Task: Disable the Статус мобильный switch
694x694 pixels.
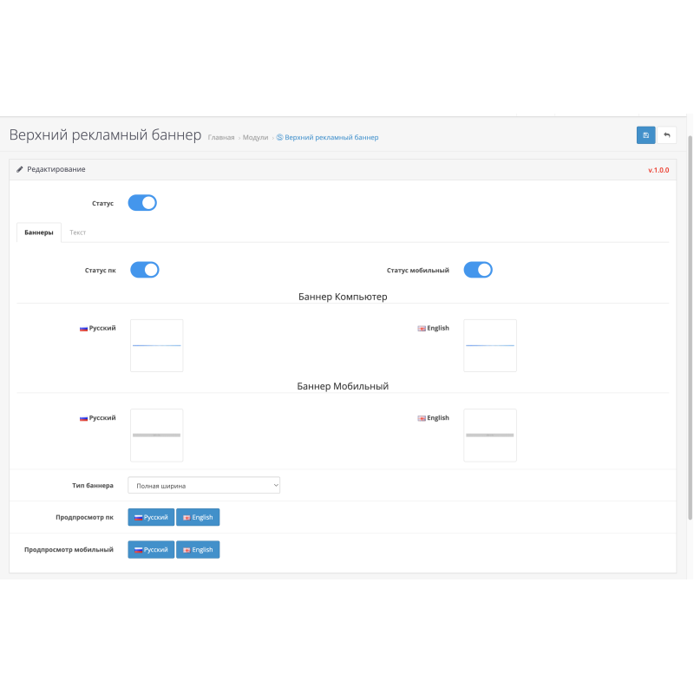Action: (x=478, y=270)
